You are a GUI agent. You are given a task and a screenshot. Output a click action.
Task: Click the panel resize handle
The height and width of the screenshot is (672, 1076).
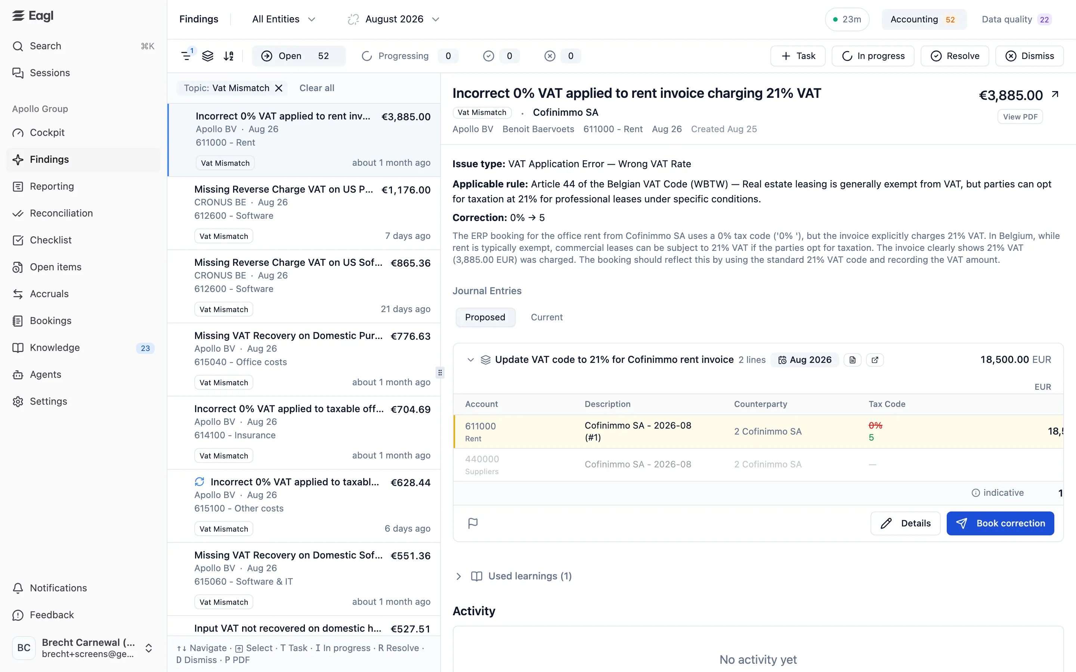coord(440,373)
